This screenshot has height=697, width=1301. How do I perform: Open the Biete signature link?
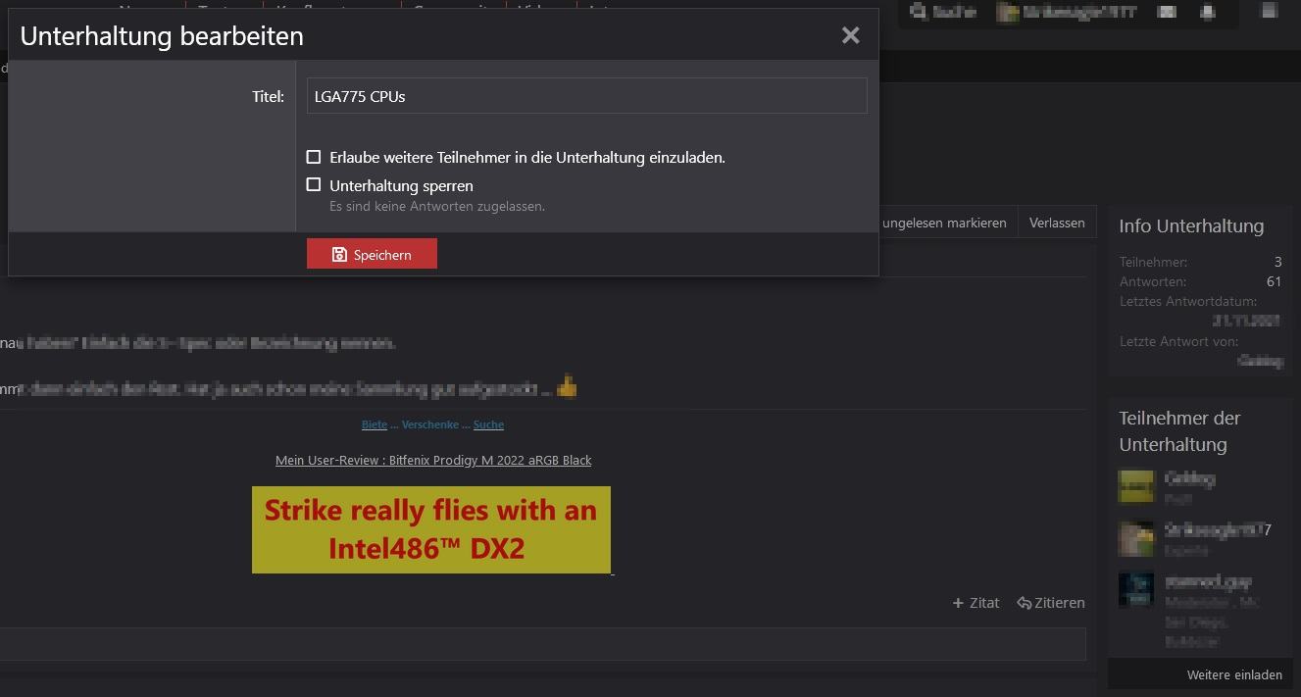coord(375,424)
